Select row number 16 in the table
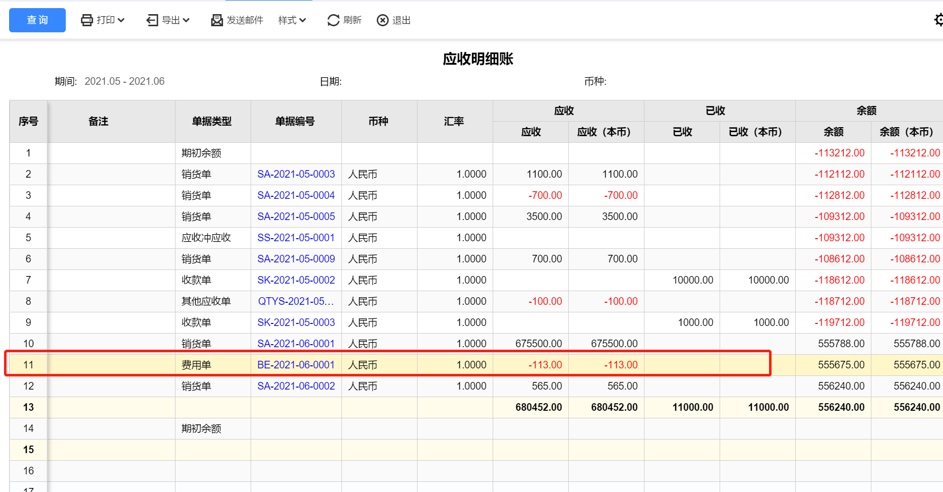This screenshot has height=492, width=943. (28, 471)
